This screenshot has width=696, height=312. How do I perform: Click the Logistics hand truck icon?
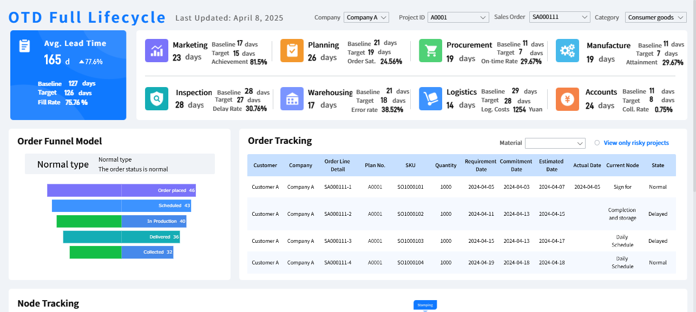click(x=430, y=99)
